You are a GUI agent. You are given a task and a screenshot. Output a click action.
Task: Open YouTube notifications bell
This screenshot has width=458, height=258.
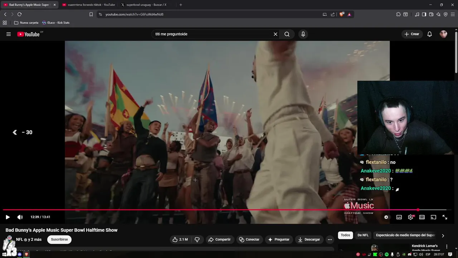(x=430, y=34)
